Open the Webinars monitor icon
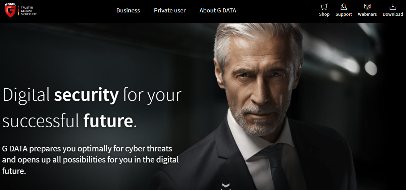The height and width of the screenshot is (190, 406). click(367, 7)
